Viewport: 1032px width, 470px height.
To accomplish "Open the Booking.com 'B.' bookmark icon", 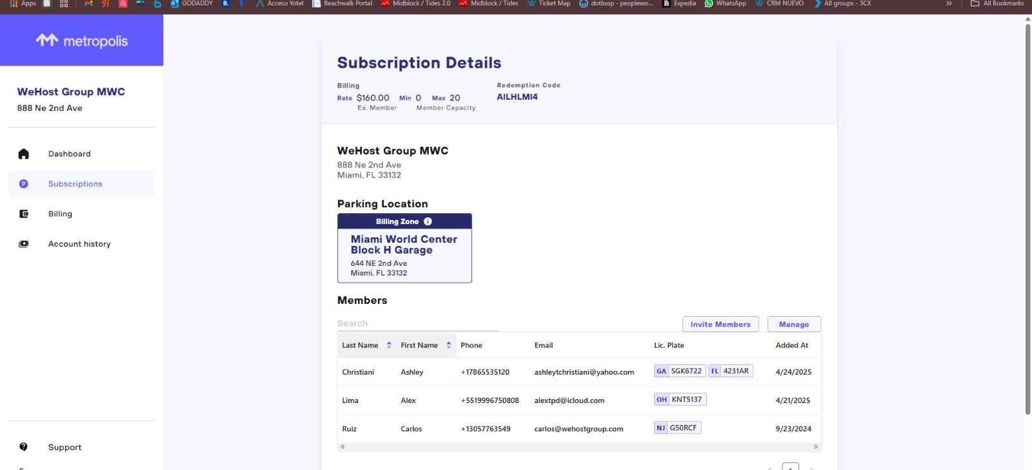I will (226, 3).
